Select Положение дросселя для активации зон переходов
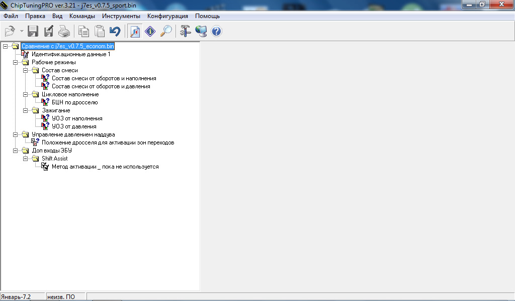Screen dimensions: 515x301 coord(108,142)
